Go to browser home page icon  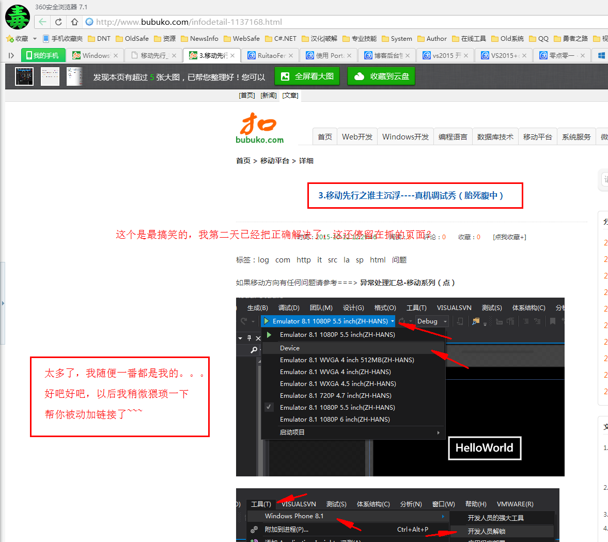tap(74, 22)
